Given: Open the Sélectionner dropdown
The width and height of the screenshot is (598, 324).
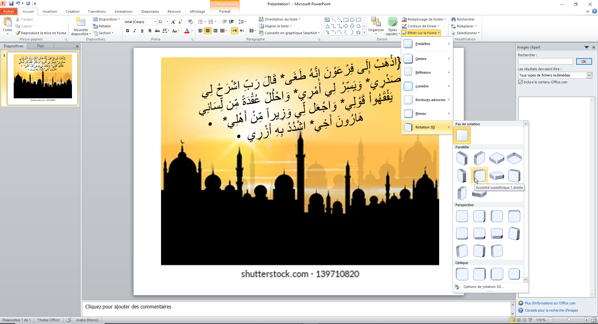Looking at the screenshot, I should pos(466,33).
